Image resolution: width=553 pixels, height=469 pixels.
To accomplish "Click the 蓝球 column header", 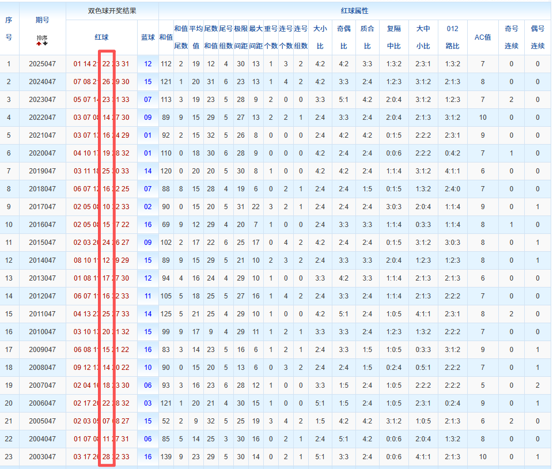I will click(x=148, y=37).
